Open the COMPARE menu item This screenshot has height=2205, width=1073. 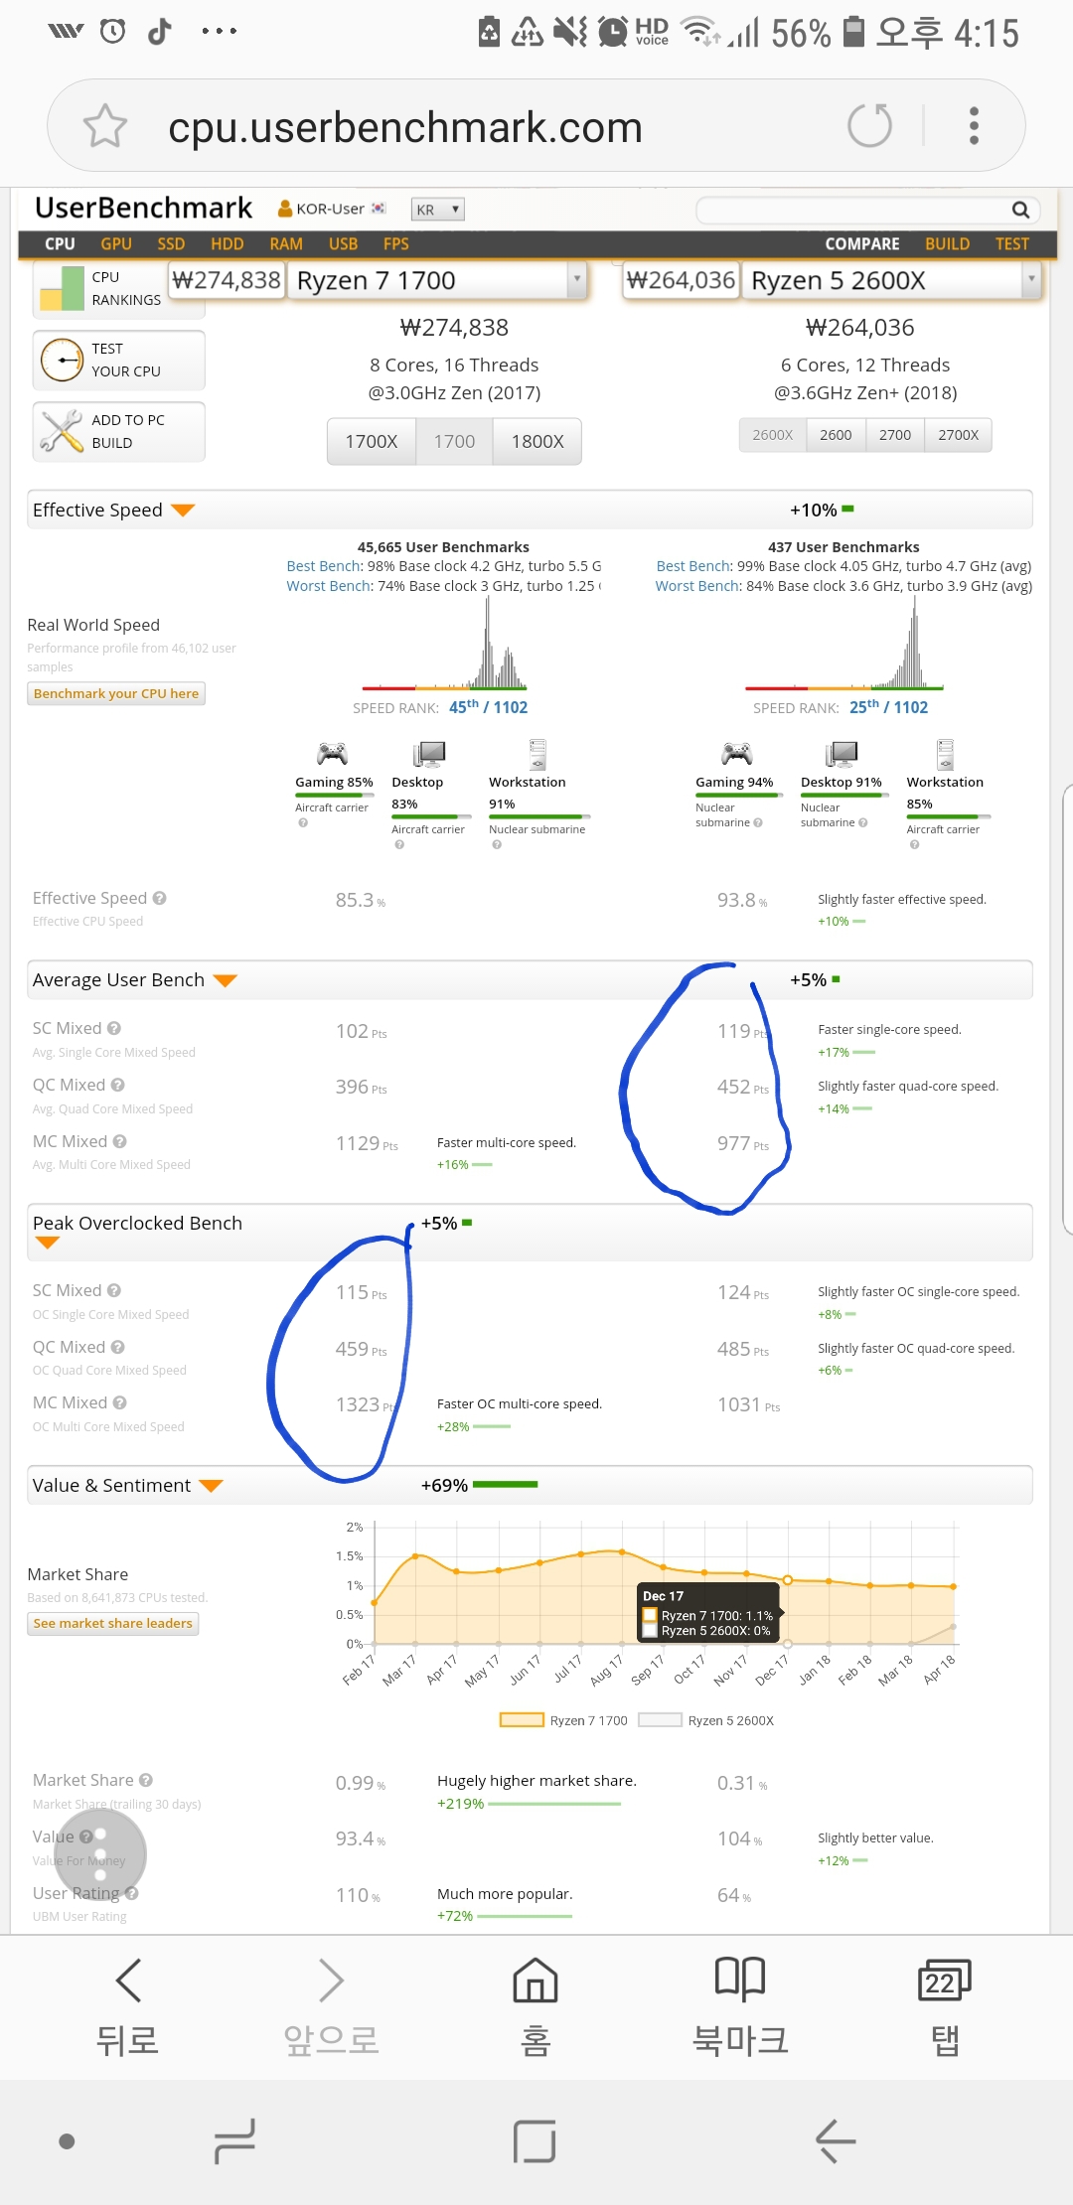coord(862,244)
